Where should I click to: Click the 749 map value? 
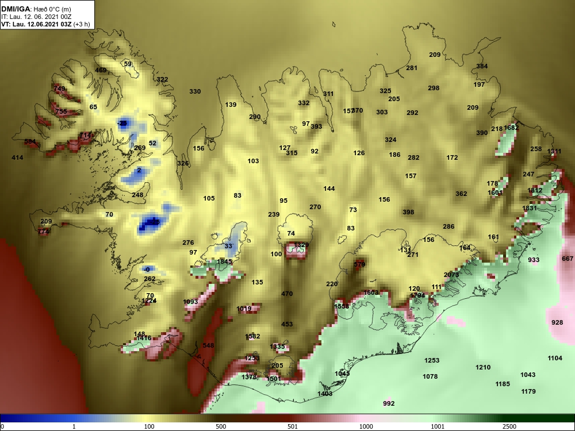pos(59,88)
